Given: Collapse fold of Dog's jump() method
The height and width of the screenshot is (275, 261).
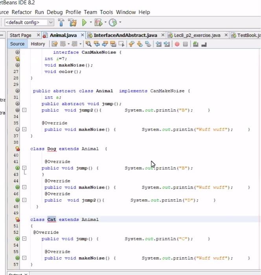Looking at the screenshot, I should pyautogui.click(x=24, y=168).
